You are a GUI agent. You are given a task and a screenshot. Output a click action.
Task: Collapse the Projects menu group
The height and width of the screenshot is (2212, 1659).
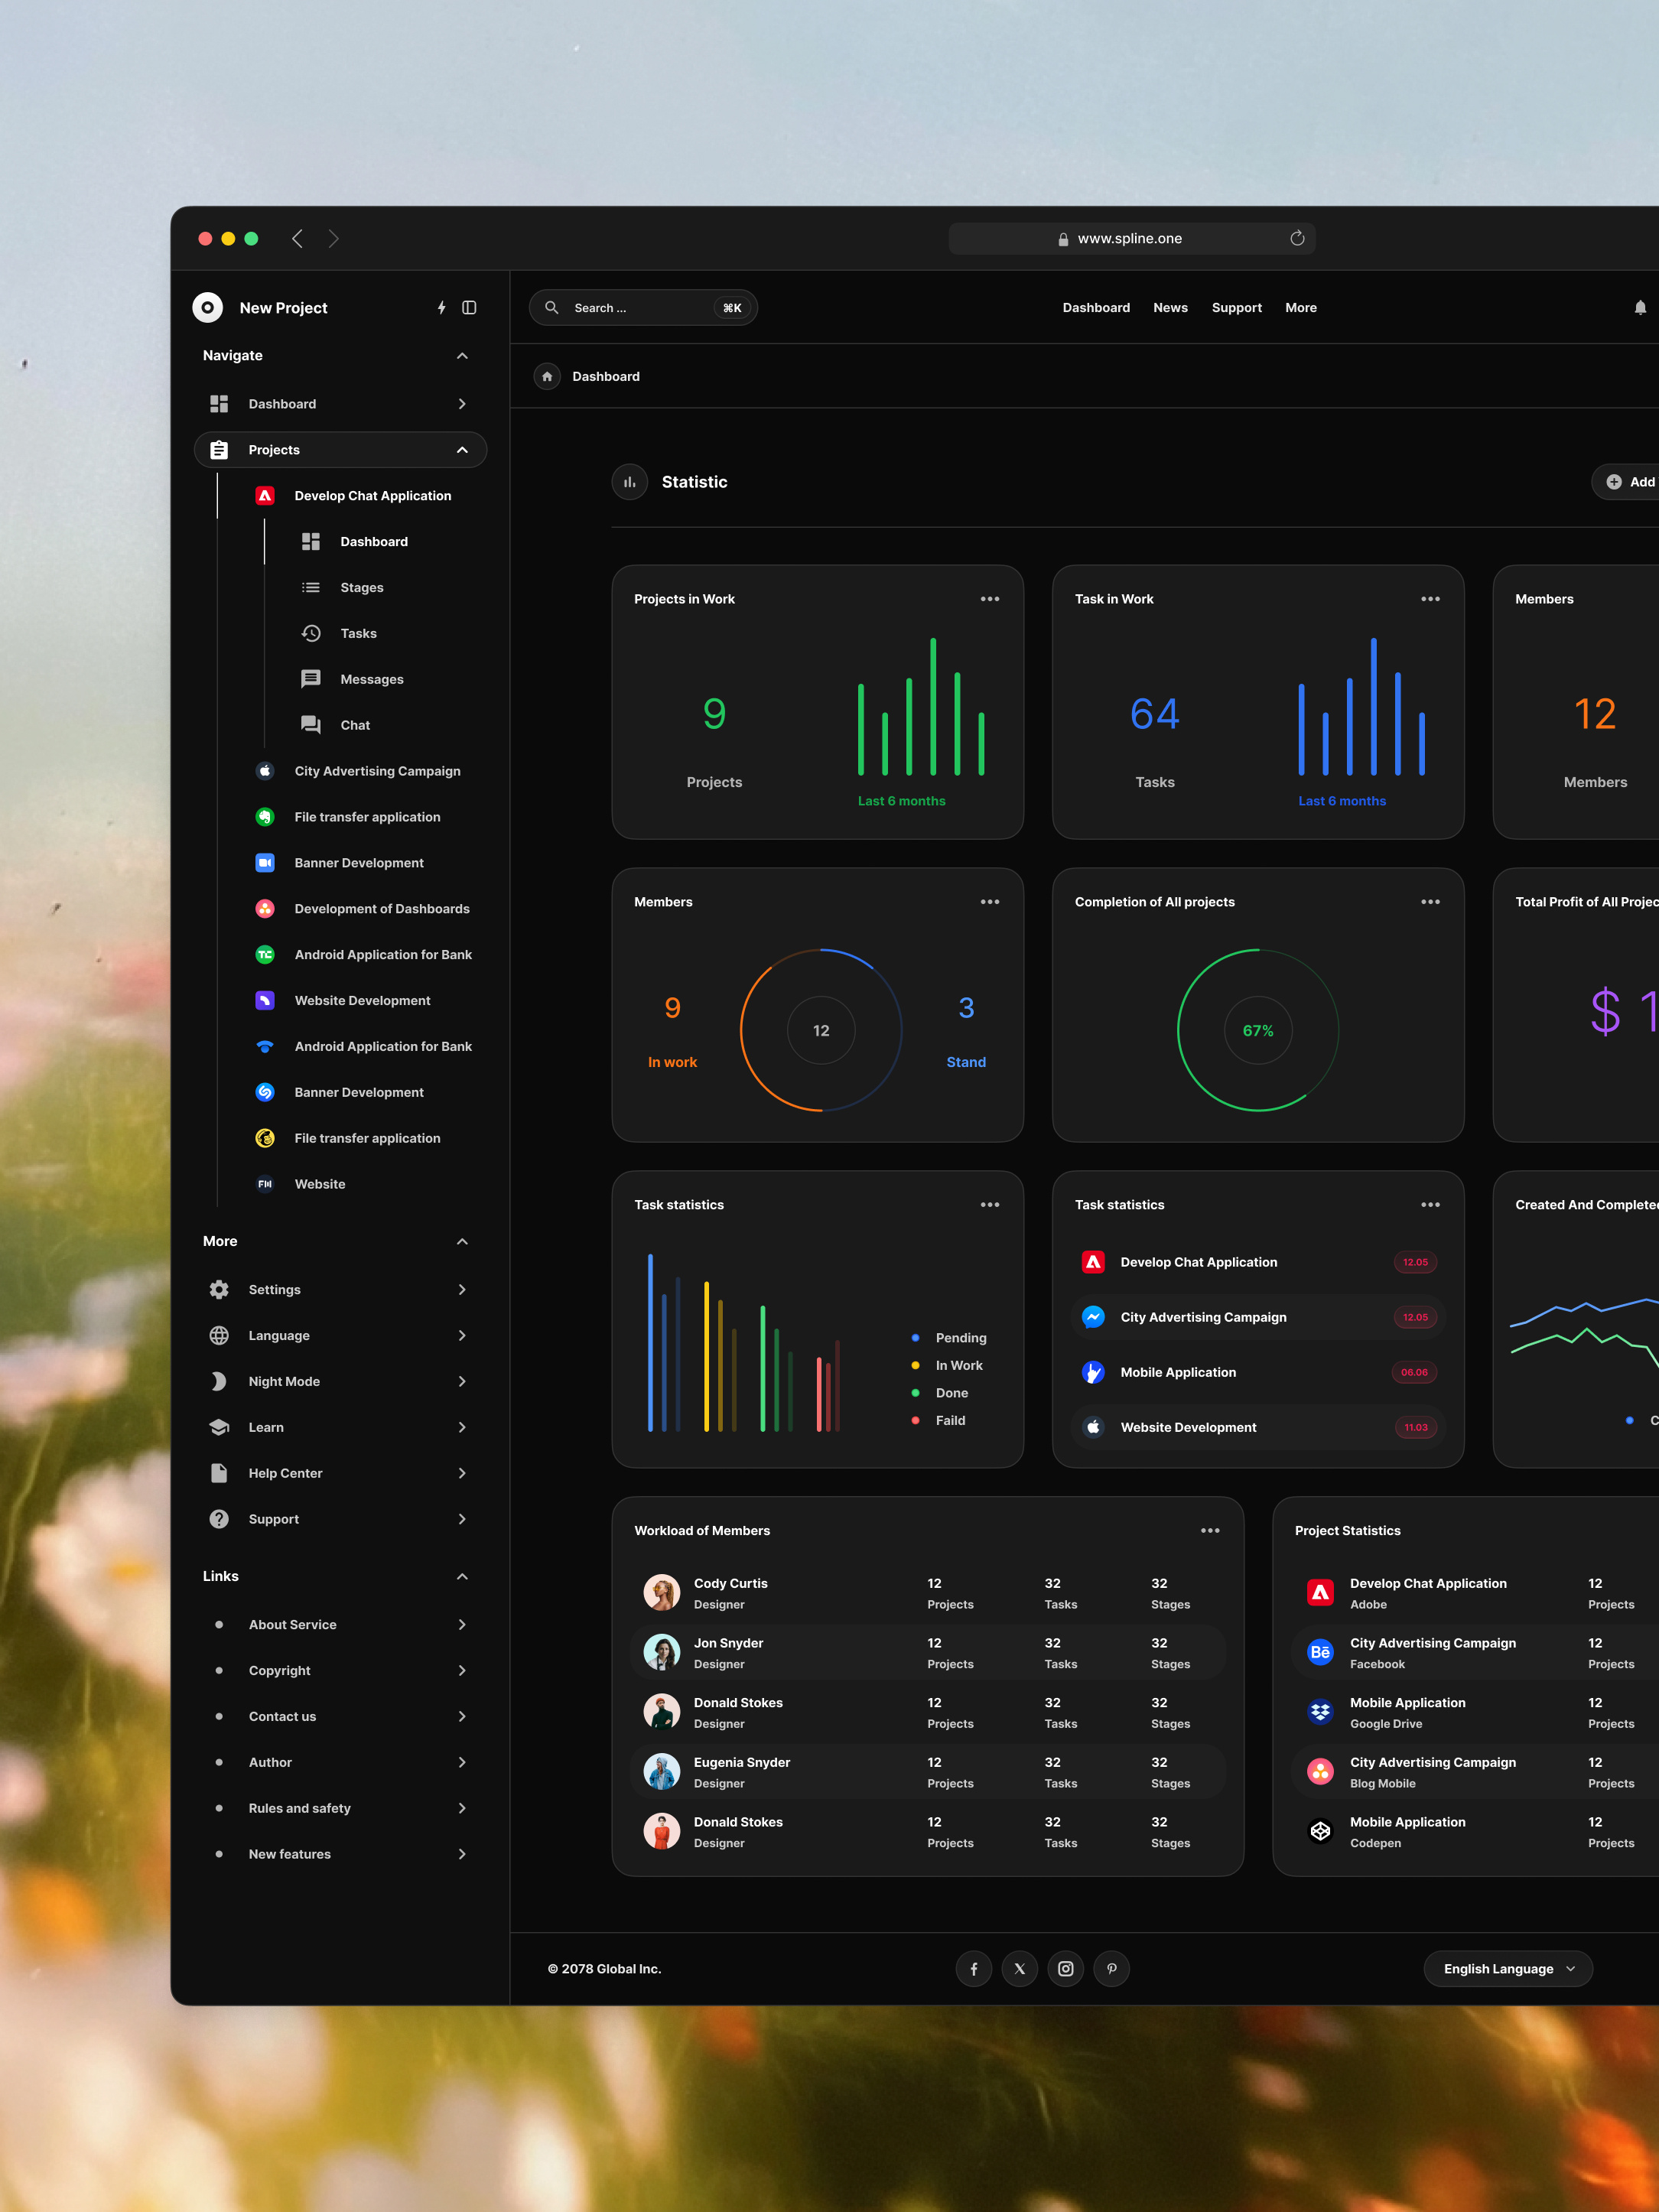pyautogui.click(x=462, y=450)
